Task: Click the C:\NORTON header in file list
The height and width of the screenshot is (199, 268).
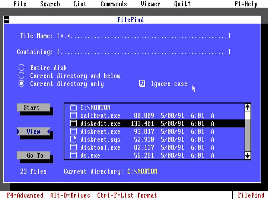Action: pos(95,108)
